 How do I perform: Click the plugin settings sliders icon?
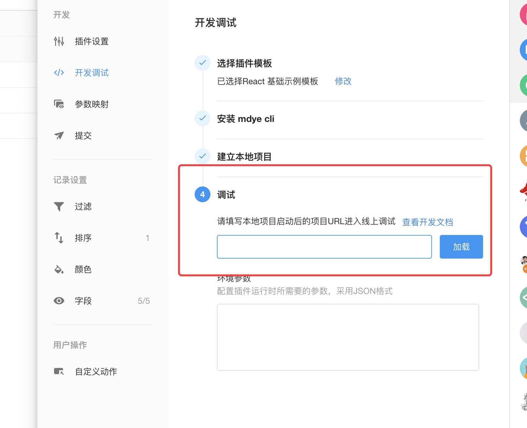59,41
